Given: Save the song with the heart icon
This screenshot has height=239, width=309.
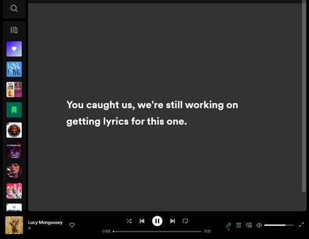Looking at the screenshot, I should point(72,225).
